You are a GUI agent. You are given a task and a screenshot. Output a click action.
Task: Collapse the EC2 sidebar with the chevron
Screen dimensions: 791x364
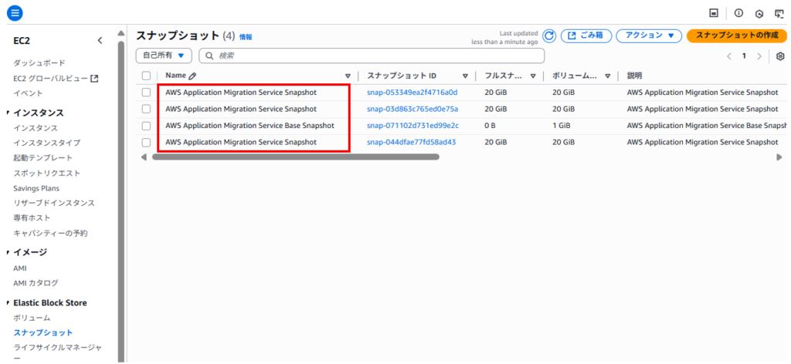point(100,41)
